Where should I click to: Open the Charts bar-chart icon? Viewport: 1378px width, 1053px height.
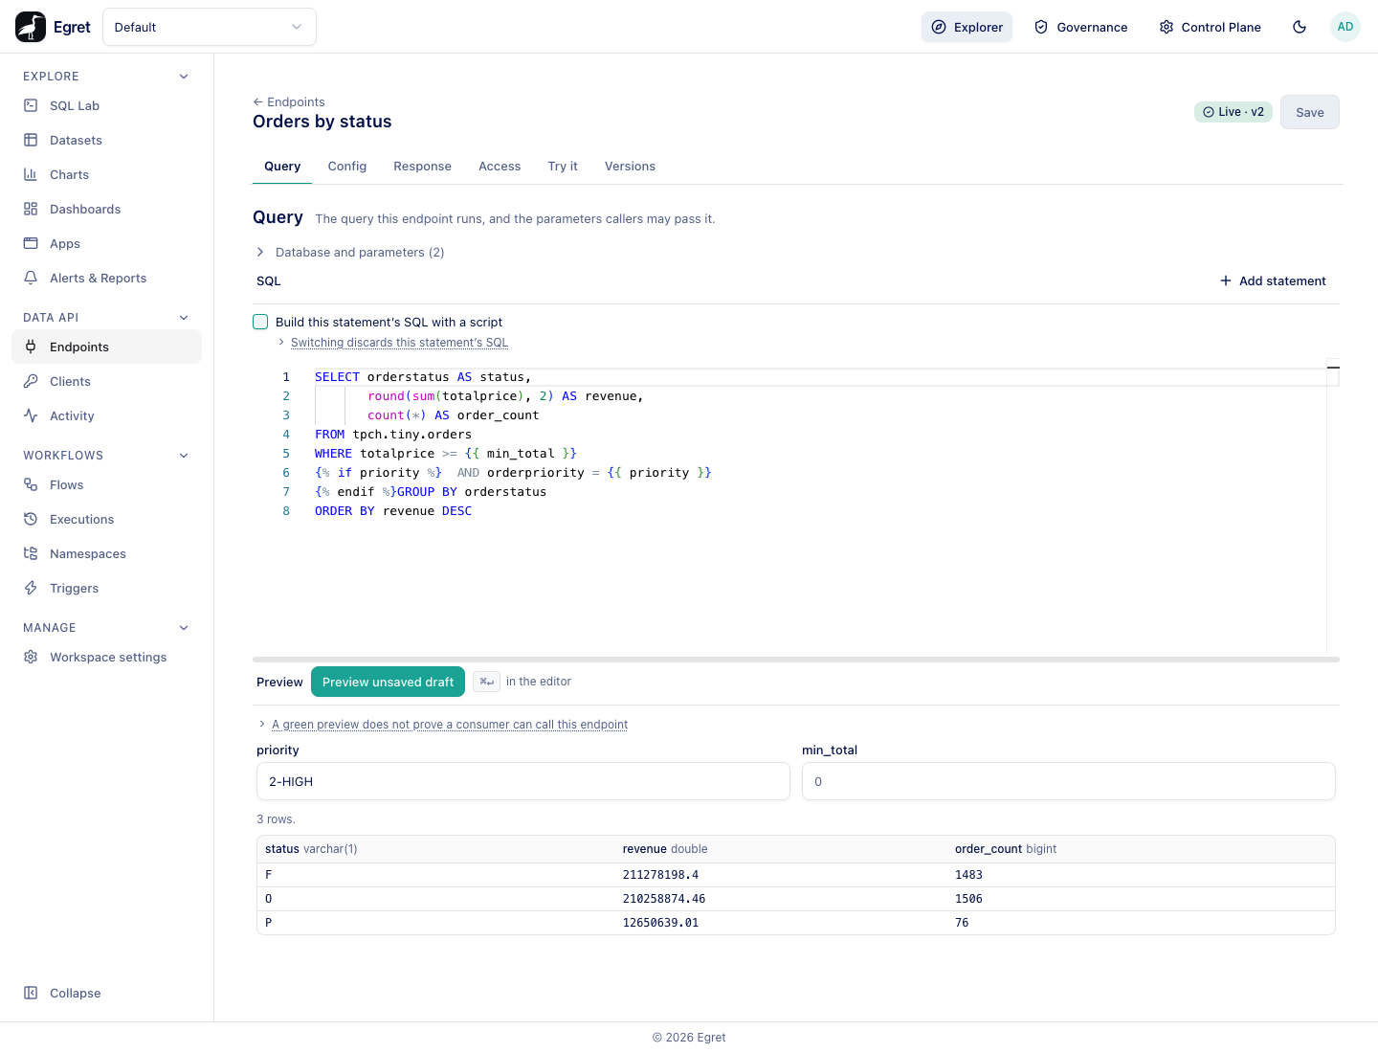tap(31, 174)
